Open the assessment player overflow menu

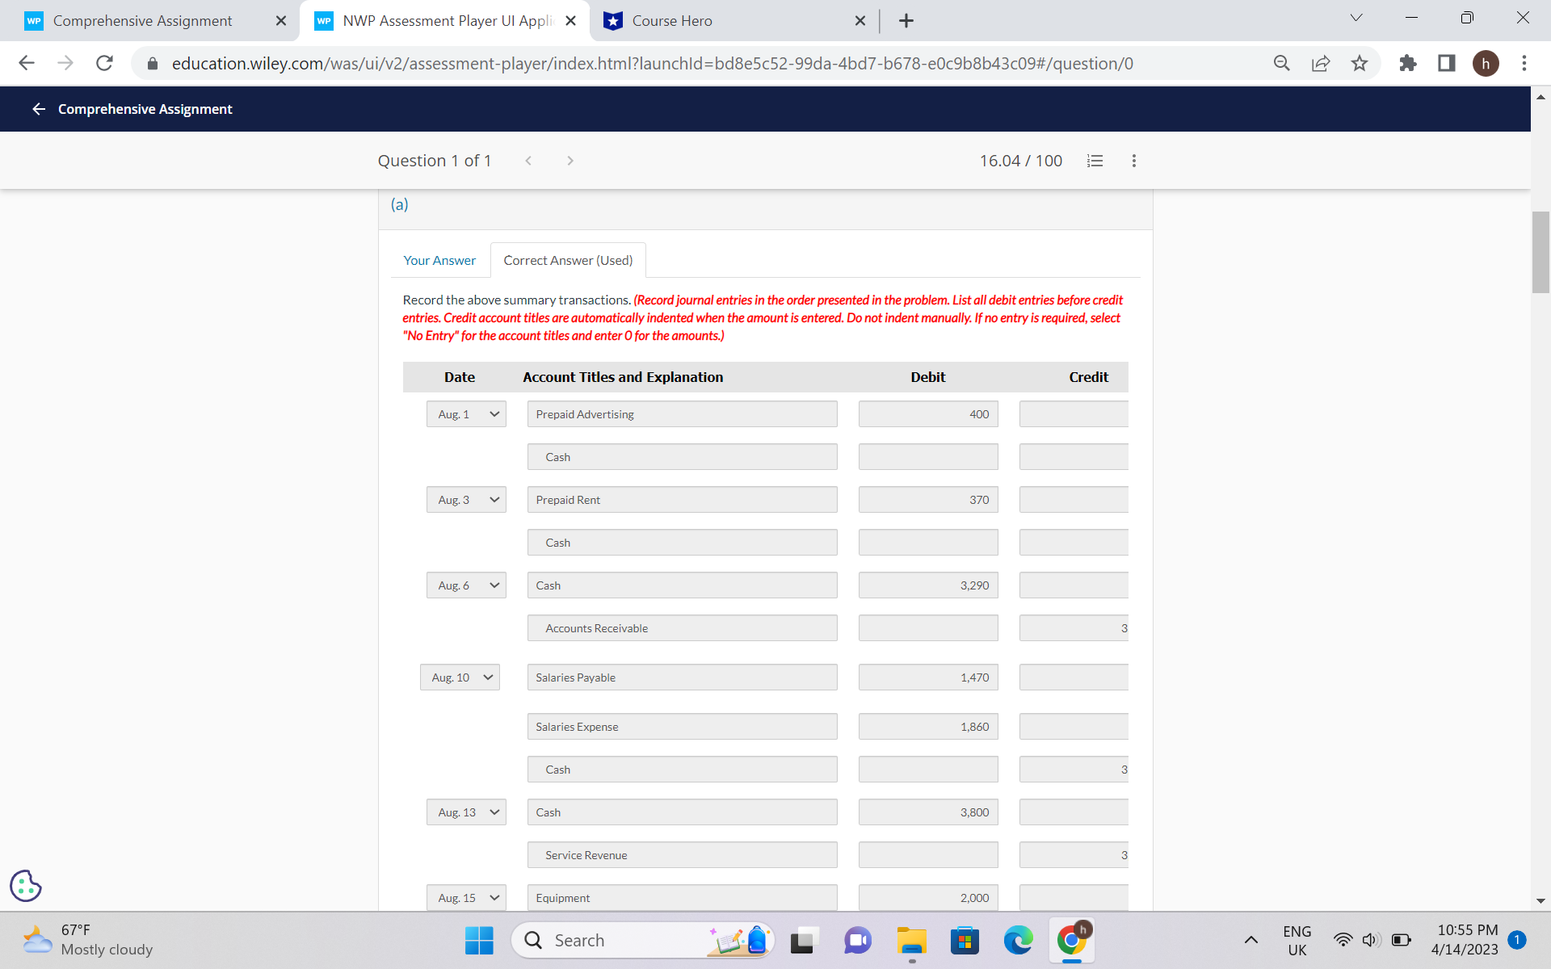pyautogui.click(x=1133, y=161)
